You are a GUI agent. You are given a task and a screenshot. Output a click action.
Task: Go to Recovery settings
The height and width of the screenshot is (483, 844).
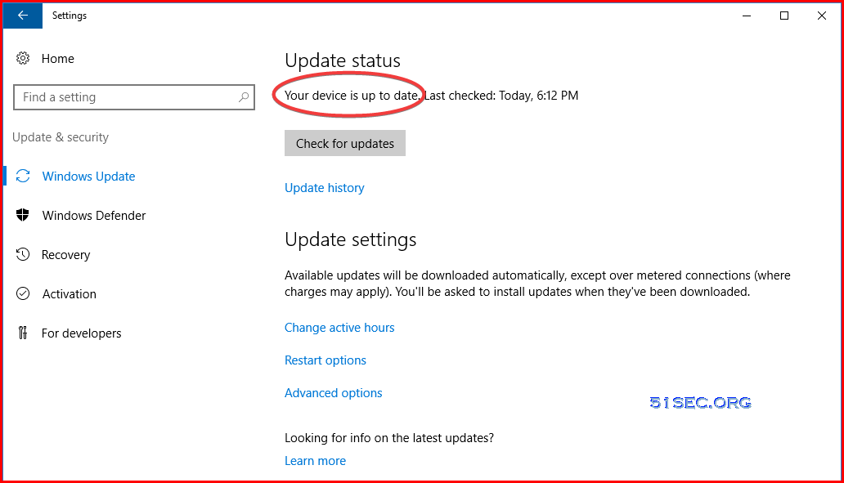point(65,255)
